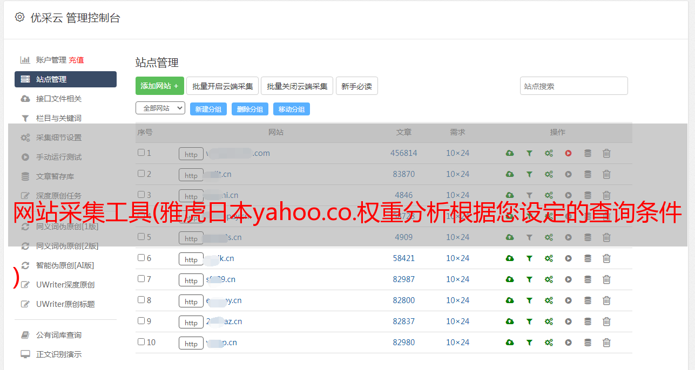Open the gears settings icon in row 1
This screenshot has height=370, width=695.
tap(549, 153)
